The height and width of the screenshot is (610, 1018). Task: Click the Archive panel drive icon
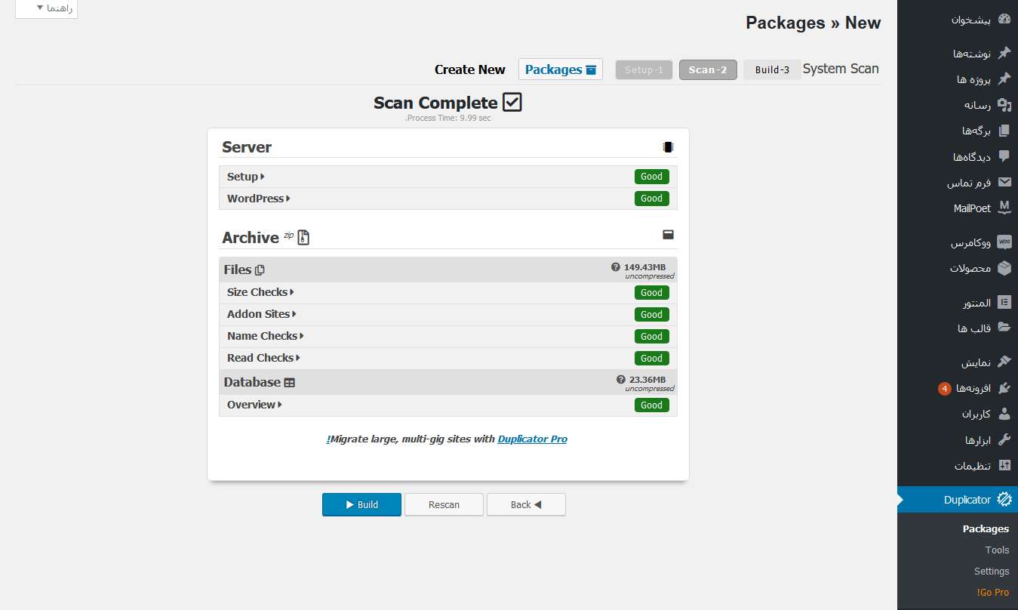point(668,235)
